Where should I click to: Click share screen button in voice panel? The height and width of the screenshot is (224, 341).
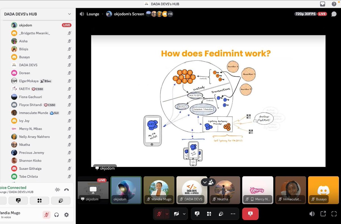[x=18, y=200]
